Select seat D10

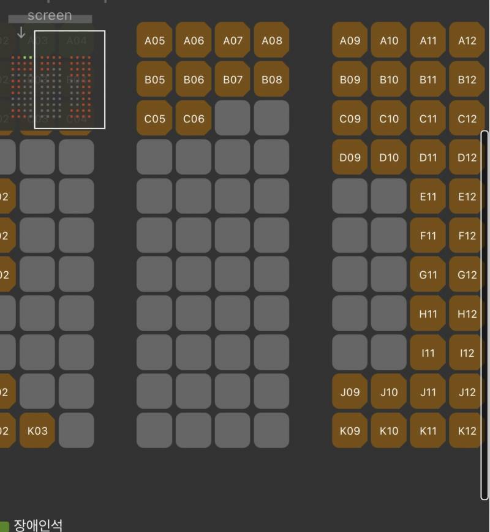(x=389, y=157)
